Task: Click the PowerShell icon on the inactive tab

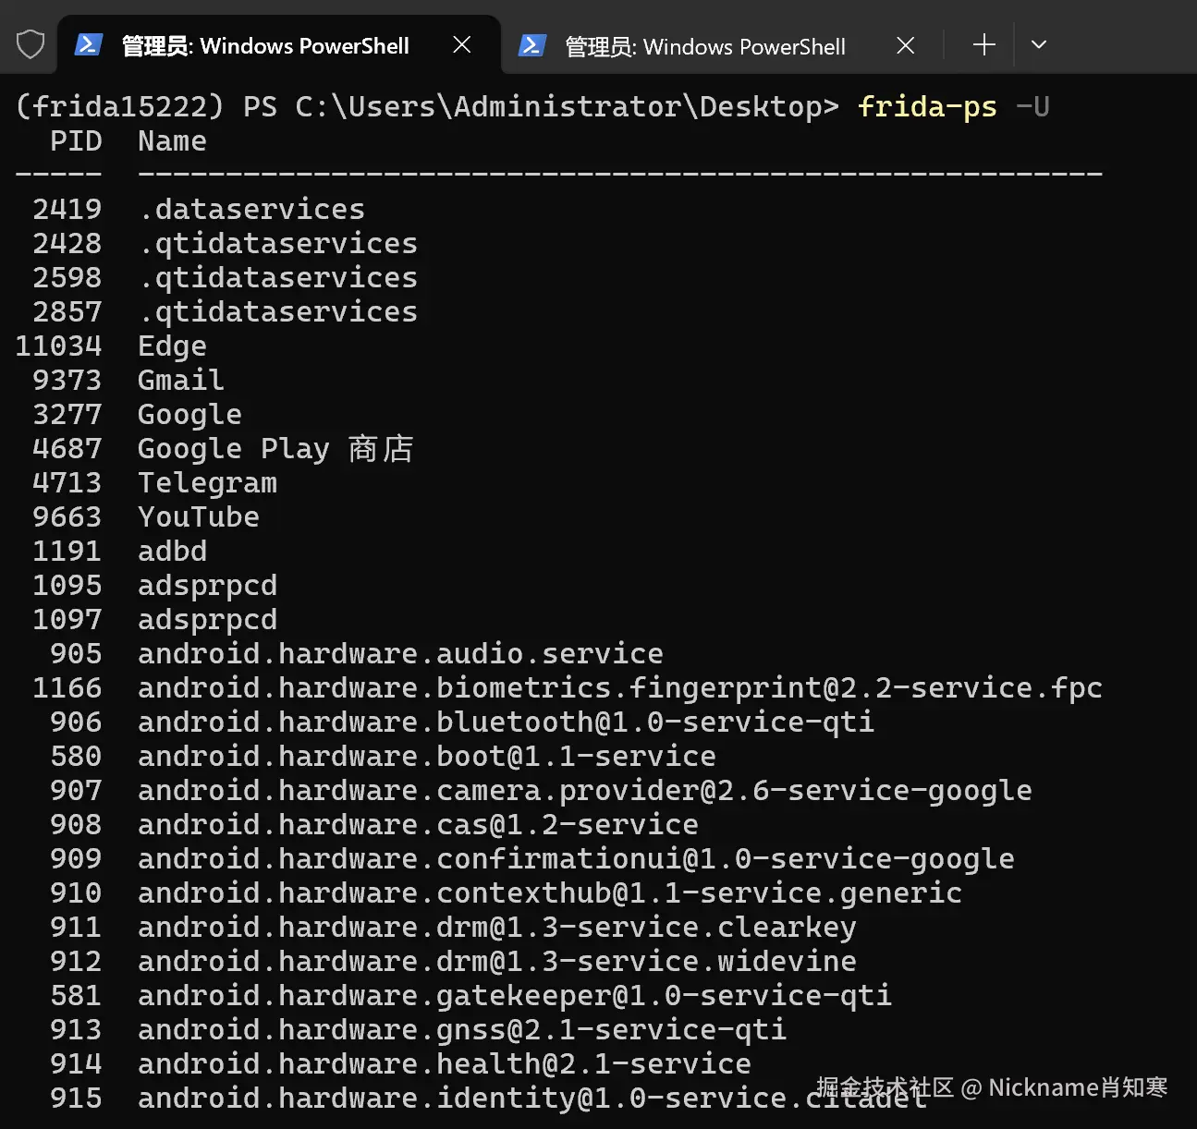Action: [x=532, y=45]
